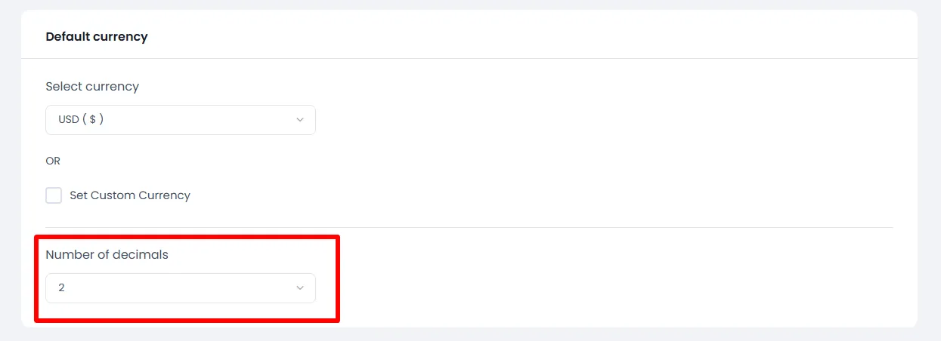Viewport: 941px width, 341px height.
Task: Click the value 2 in the decimals box
Action: pos(61,288)
